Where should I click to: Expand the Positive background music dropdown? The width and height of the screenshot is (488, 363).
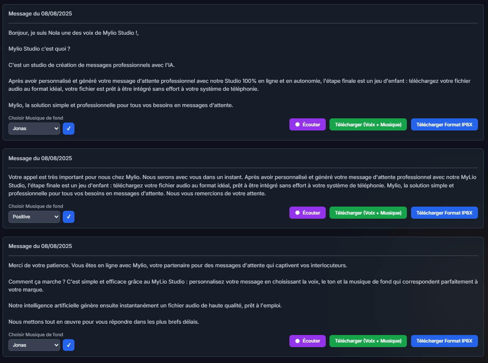(34, 217)
